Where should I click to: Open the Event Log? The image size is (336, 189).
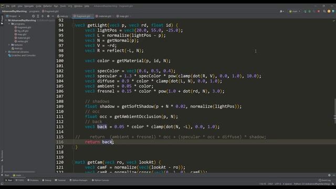tap(324, 181)
